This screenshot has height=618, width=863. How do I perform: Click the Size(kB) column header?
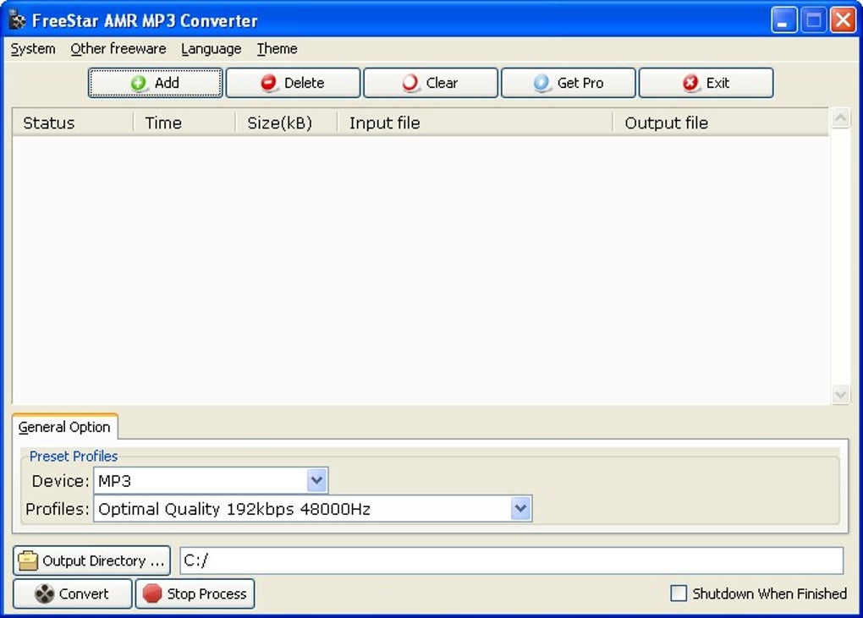286,123
